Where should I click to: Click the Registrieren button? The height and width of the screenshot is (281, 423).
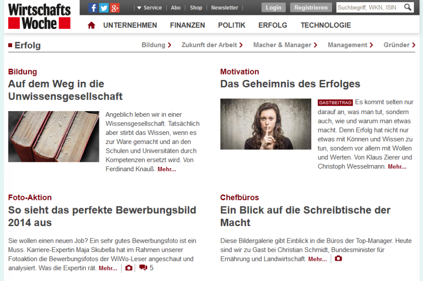pyautogui.click(x=311, y=7)
